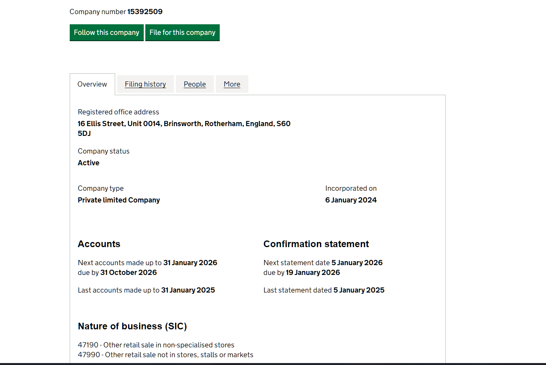Click the Accounts section heading
This screenshot has width=546, height=365.
click(99, 244)
